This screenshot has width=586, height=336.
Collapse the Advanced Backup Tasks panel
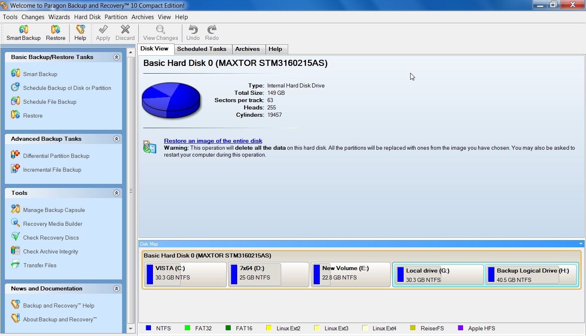click(x=116, y=139)
